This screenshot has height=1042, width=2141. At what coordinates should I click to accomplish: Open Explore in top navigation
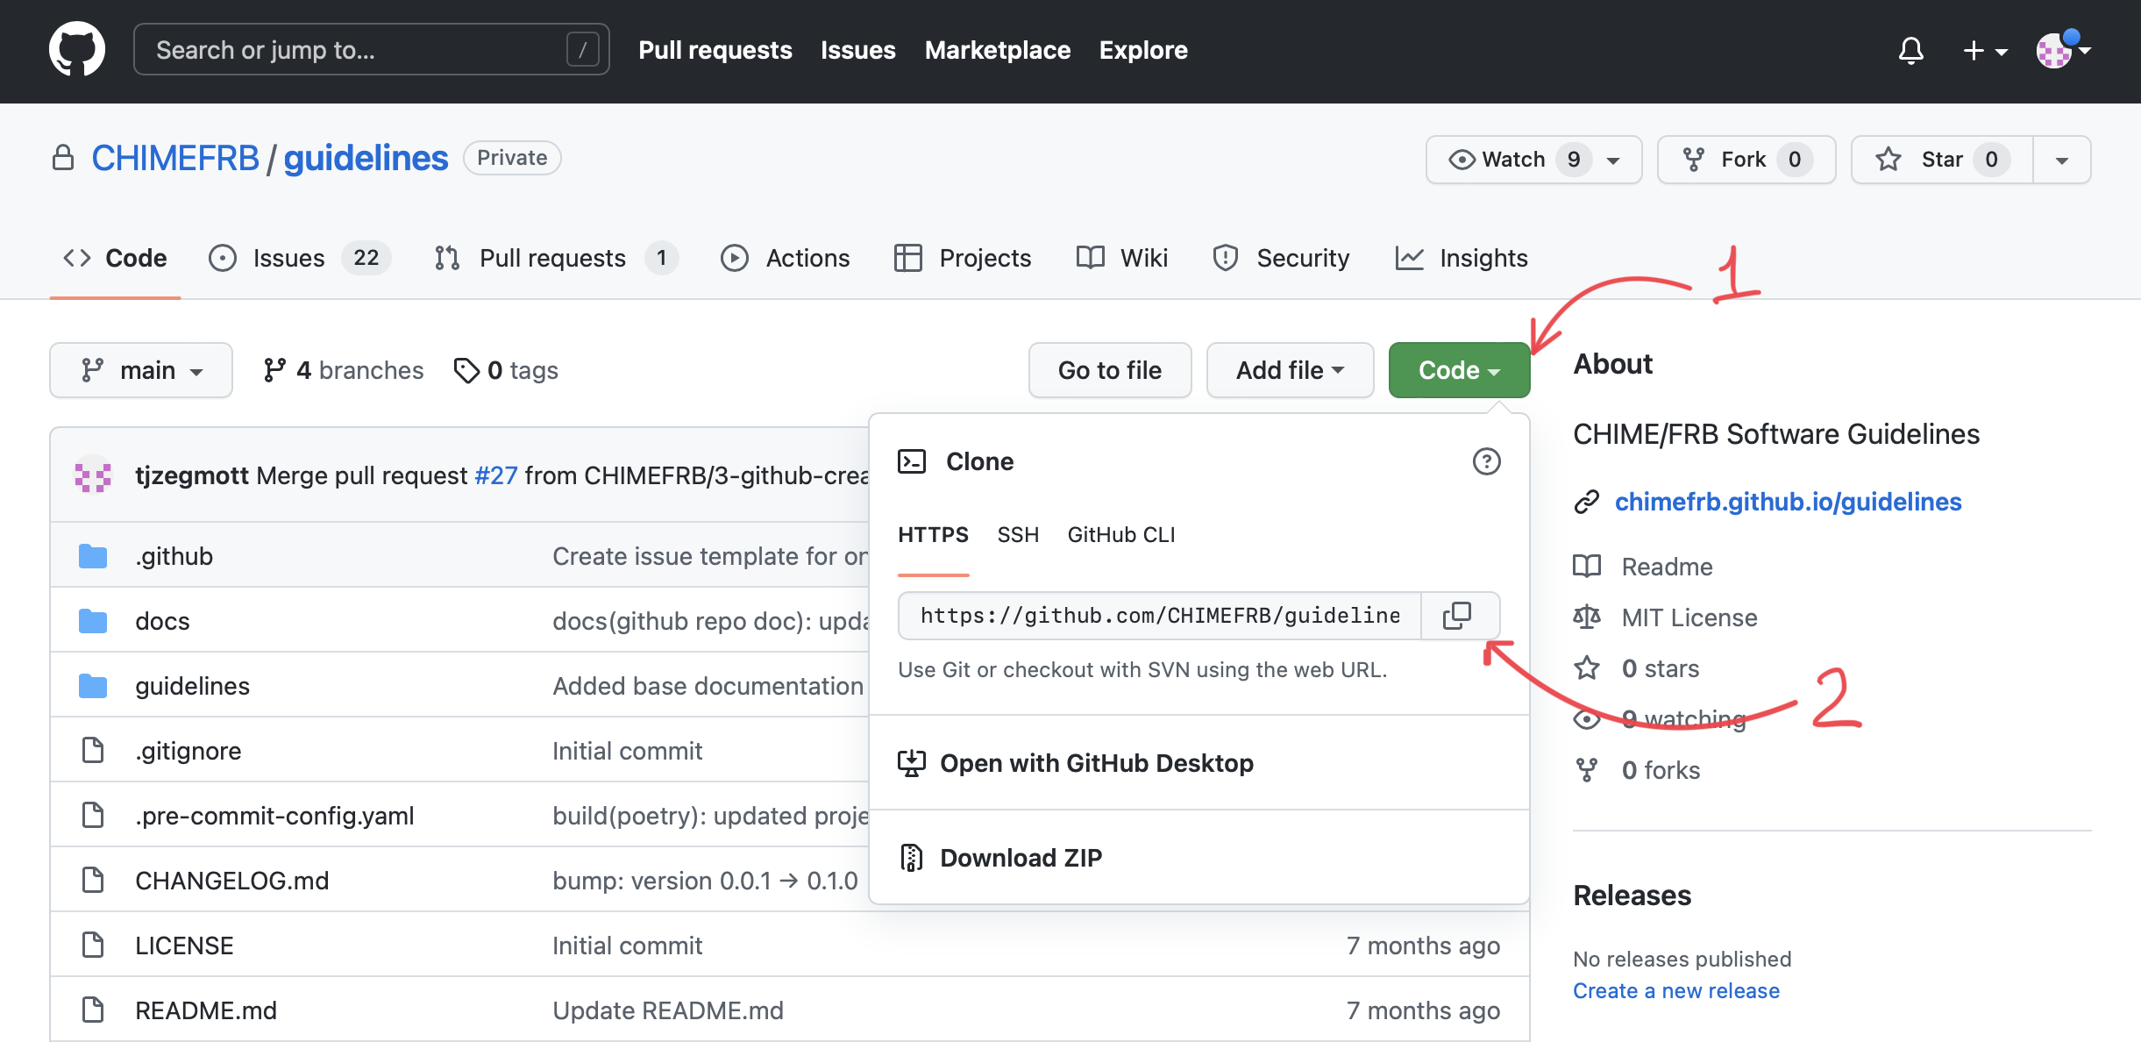tap(1143, 50)
